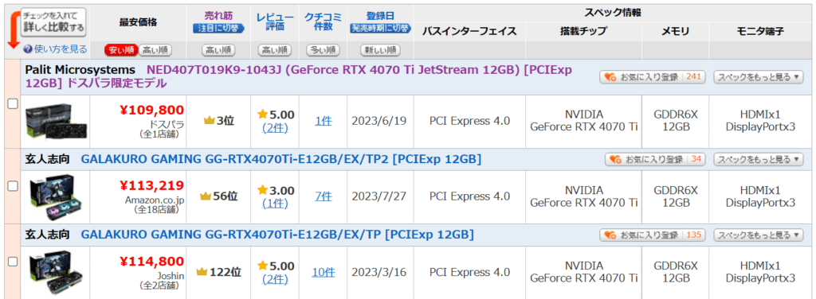Click the star rating icon for 3.00

click(262, 191)
